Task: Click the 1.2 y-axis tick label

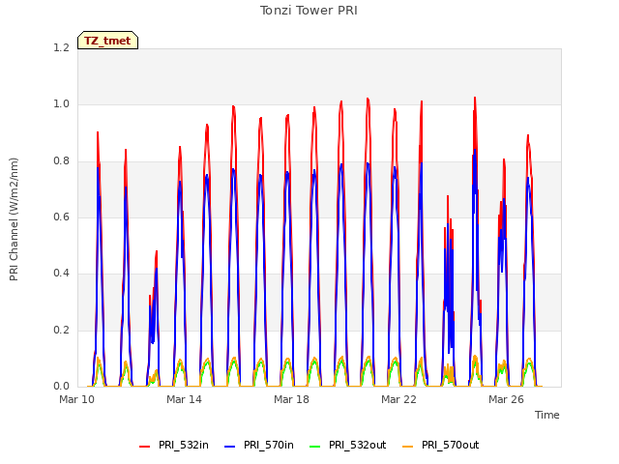Action: (62, 48)
